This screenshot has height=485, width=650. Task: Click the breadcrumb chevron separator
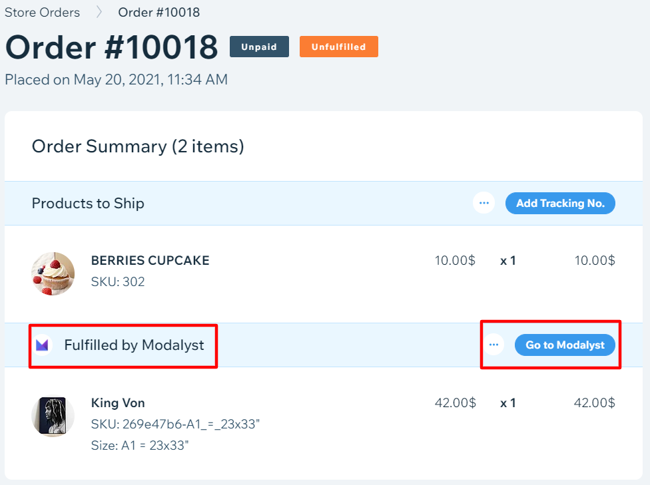click(x=99, y=12)
